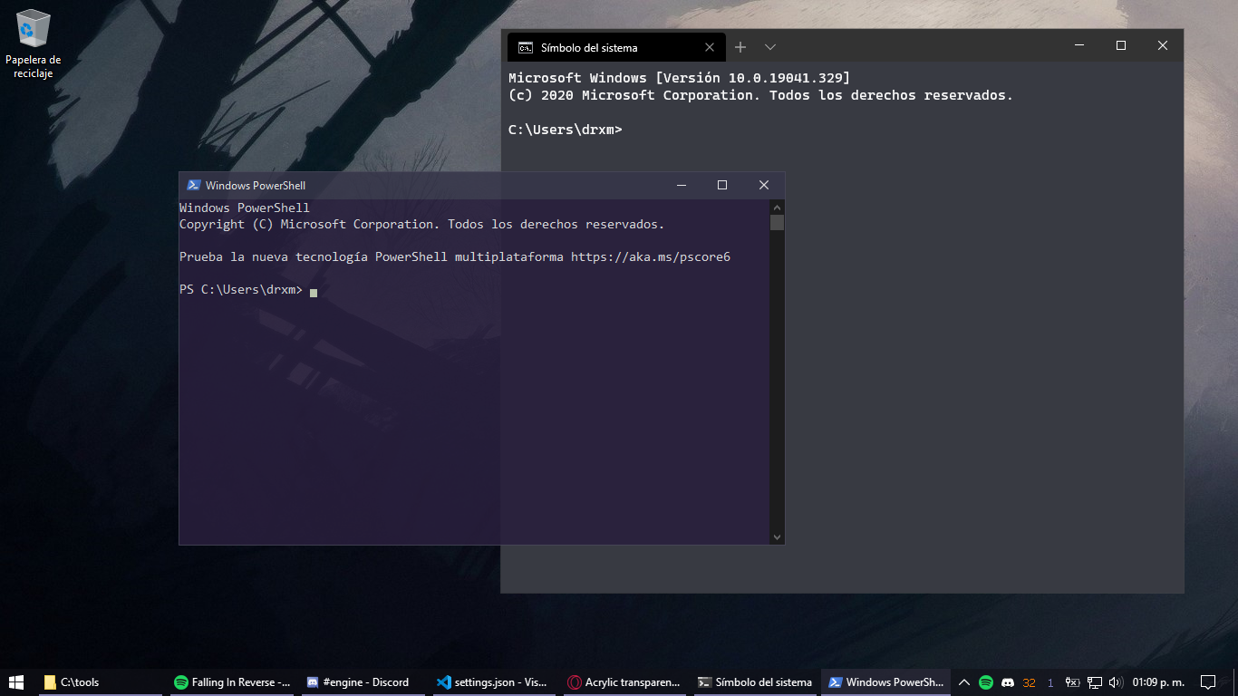Click the clock showing 01:09 p. m.
Viewport: 1238px width, 696px height.
click(x=1158, y=682)
